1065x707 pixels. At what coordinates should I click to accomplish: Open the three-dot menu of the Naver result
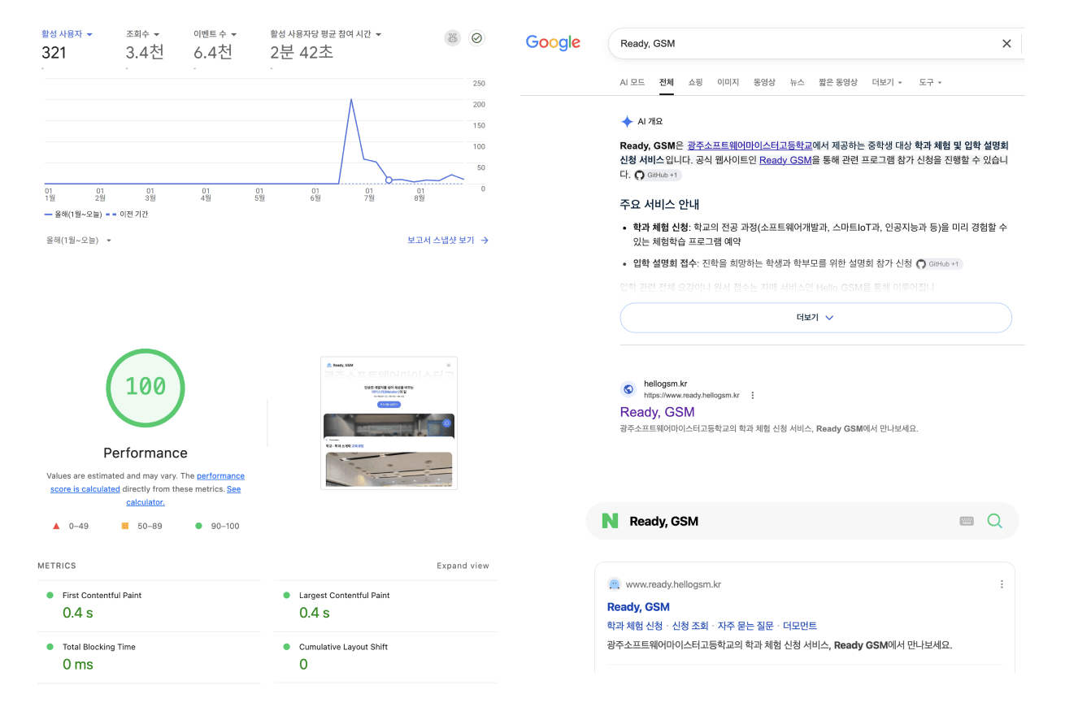(1002, 584)
